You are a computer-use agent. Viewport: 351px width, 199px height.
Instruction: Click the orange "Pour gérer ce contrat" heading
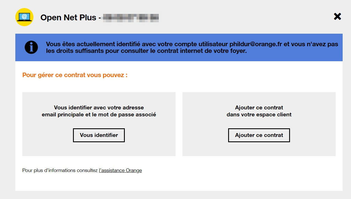pyautogui.click(x=75, y=75)
